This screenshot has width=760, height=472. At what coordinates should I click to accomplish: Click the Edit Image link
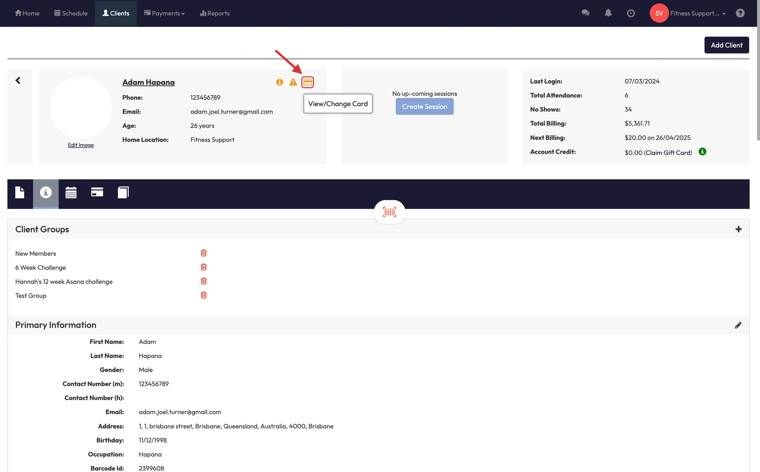click(x=81, y=145)
